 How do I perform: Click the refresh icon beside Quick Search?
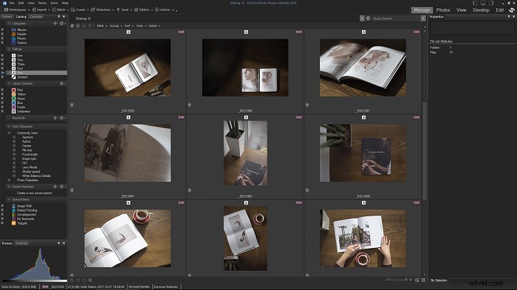pos(368,19)
